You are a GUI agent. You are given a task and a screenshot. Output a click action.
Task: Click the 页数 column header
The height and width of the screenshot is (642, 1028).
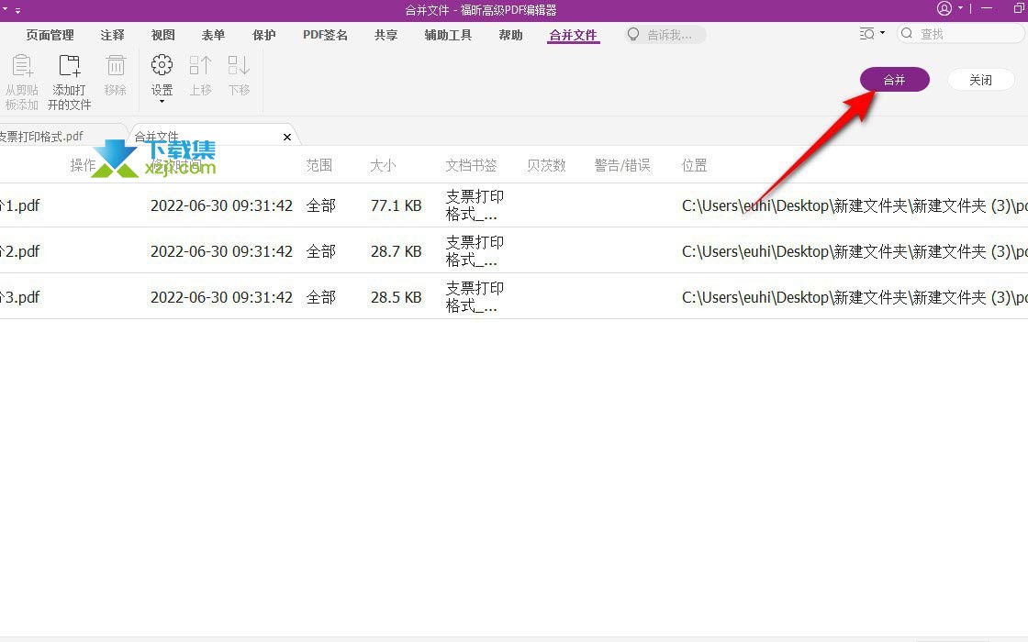(x=546, y=165)
